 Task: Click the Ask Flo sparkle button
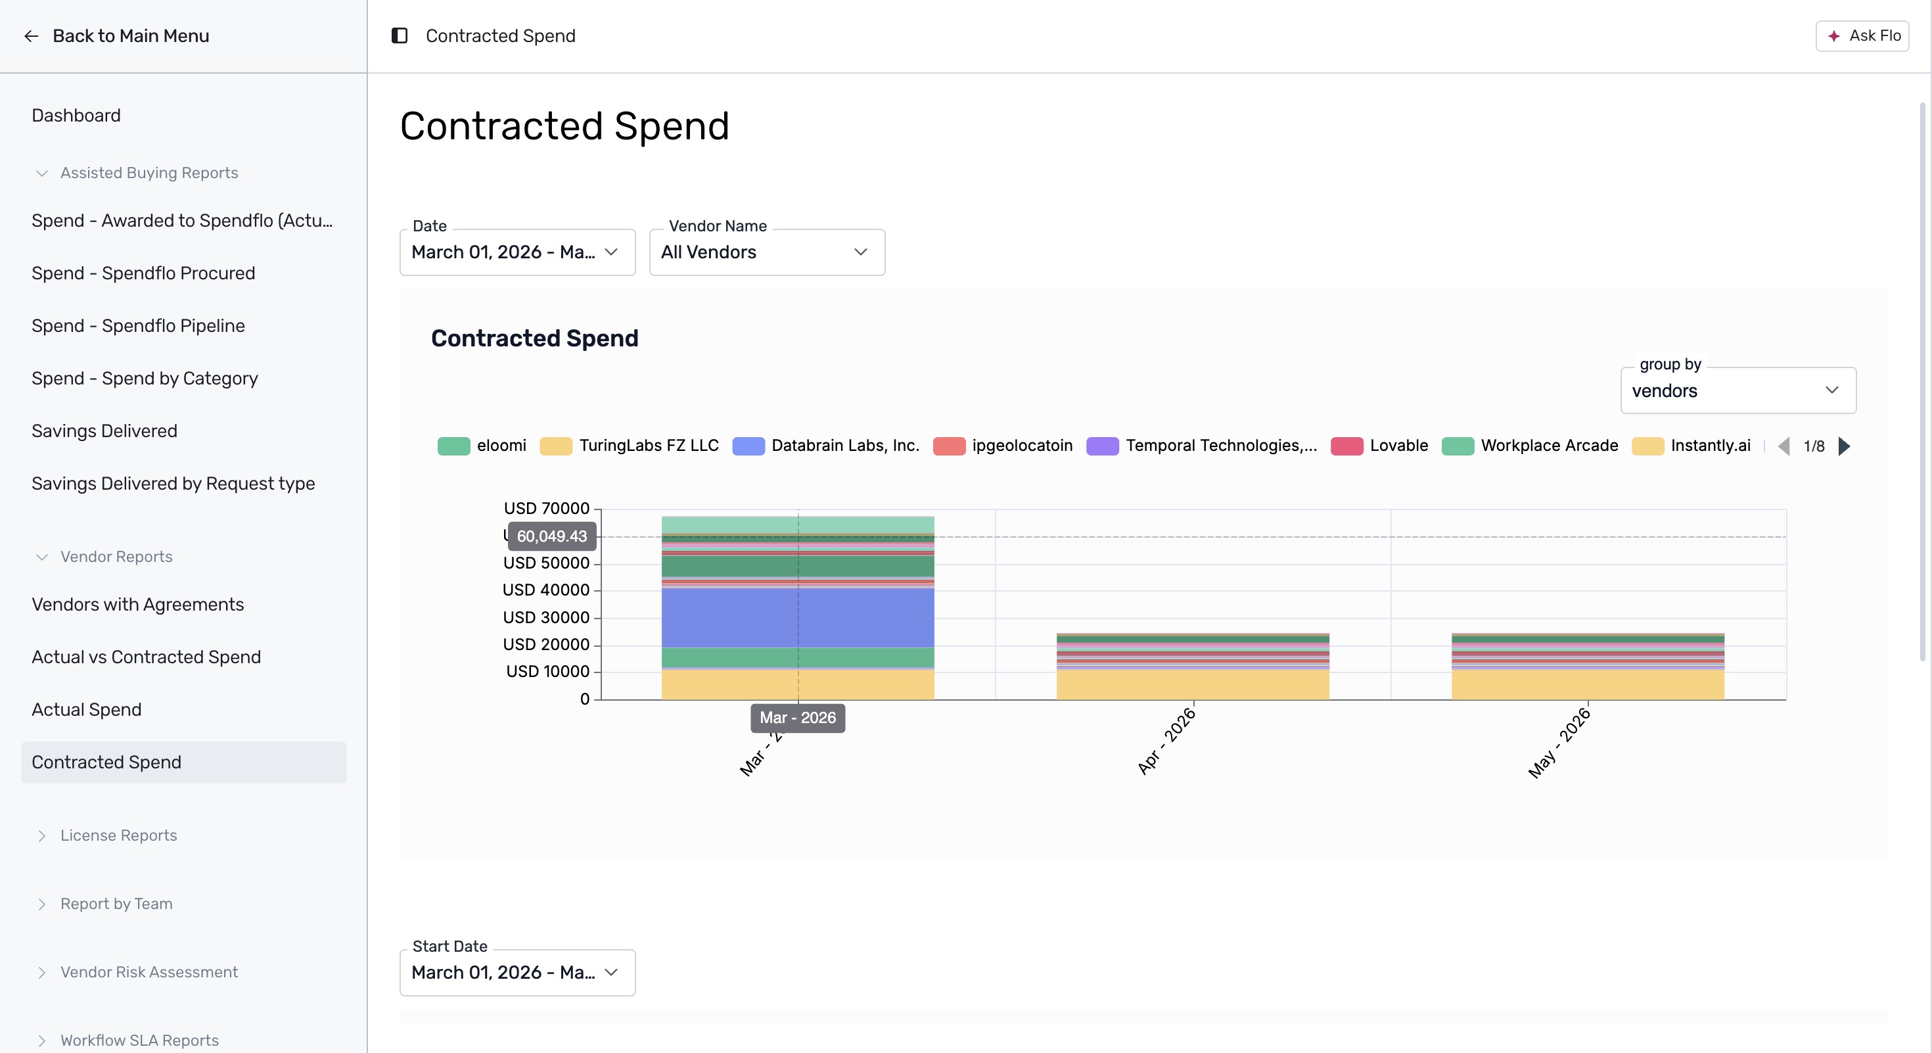click(1862, 36)
